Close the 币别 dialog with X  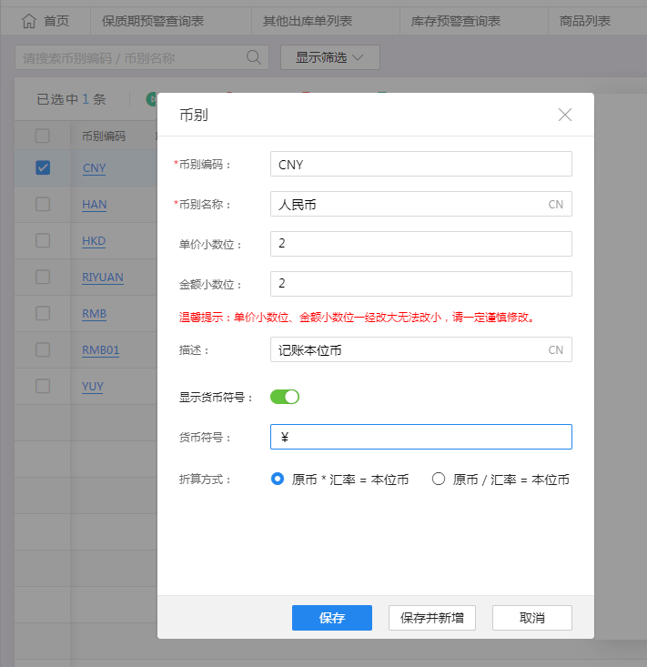pyautogui.click(x=565, y=115)
